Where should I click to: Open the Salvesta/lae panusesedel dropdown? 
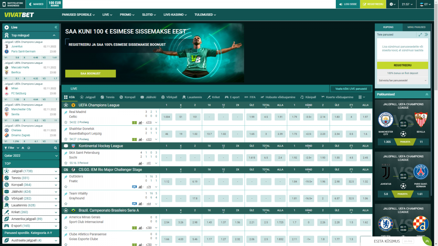[402, 81]
